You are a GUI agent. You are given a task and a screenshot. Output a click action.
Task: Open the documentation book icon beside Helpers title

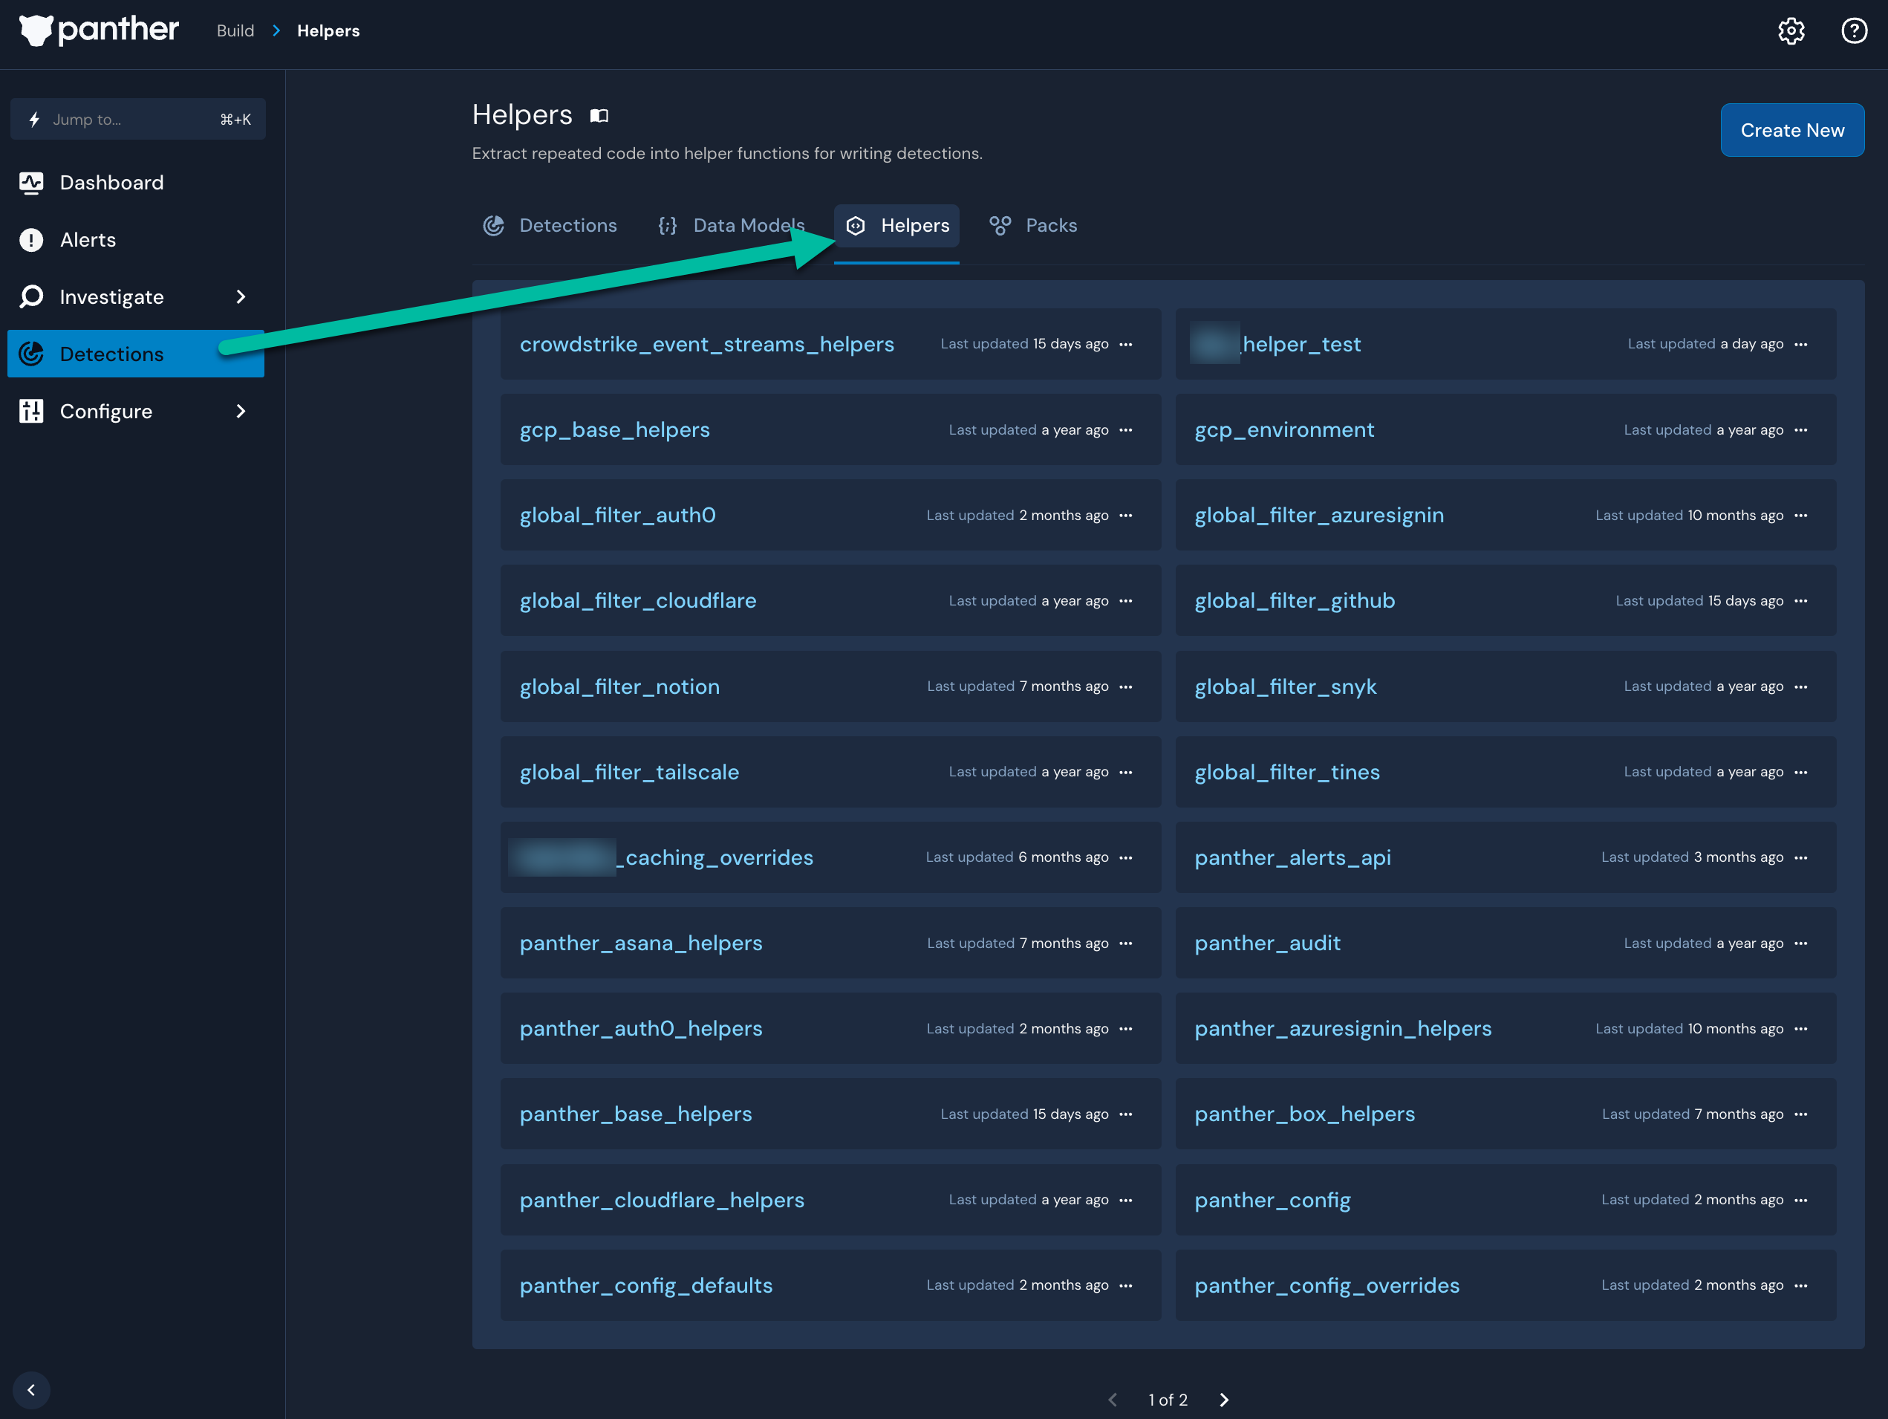point(599,116)
